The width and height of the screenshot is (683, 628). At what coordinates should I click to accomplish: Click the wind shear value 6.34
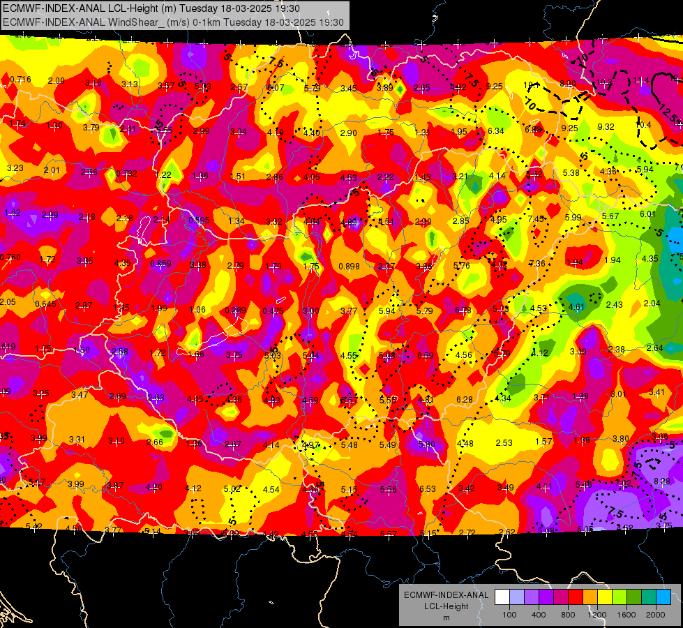click(x=496, y=130)
